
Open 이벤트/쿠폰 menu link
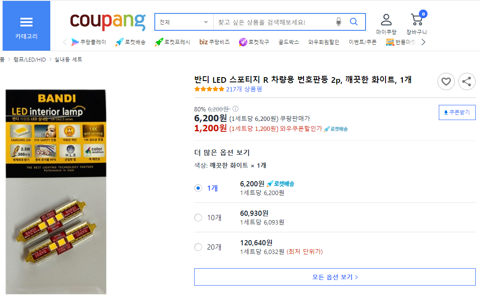pos(362,42)
